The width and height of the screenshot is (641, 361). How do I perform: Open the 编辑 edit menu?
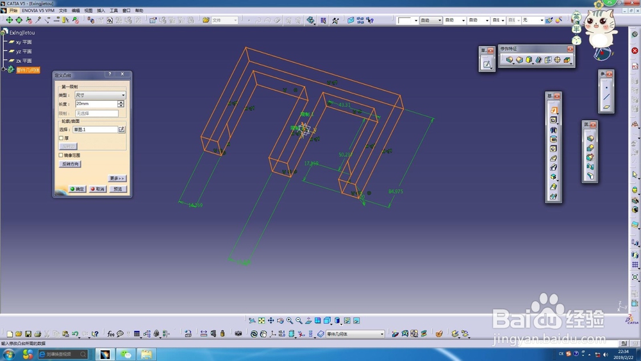click(x=76, y=10)
